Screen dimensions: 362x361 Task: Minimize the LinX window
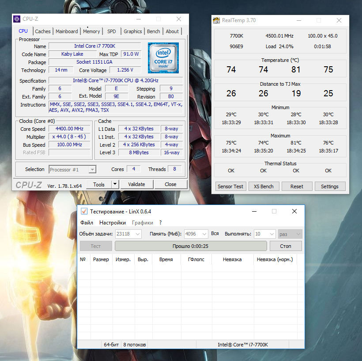click(254, 211)
